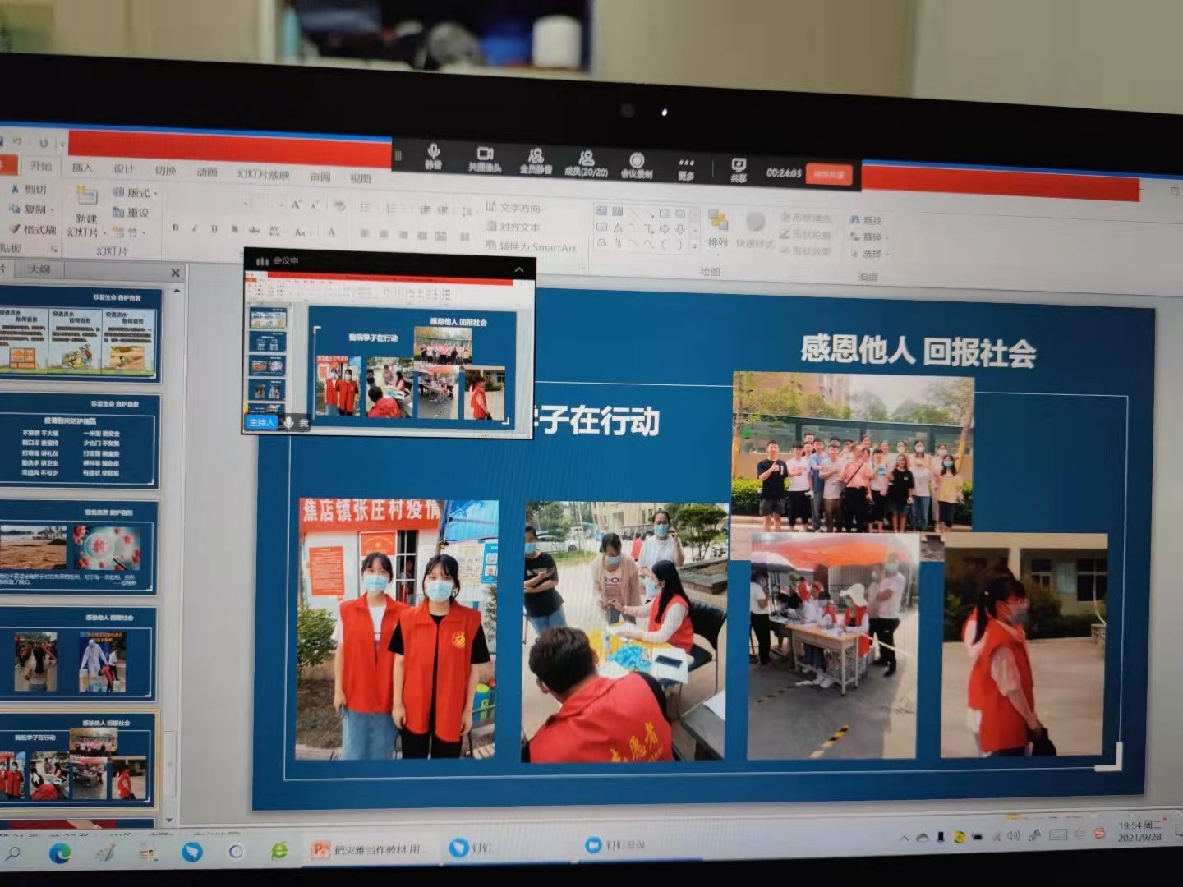Image resolution: width=1183 pixels, height=887 pixels.
Task: Mute all members in the meeting
Action: (536, 160)
